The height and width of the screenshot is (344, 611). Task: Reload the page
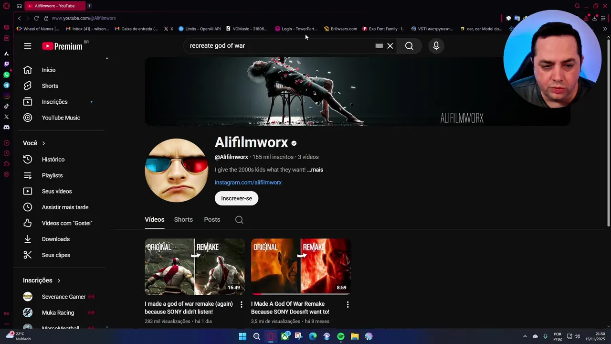[x=36, y=18]
